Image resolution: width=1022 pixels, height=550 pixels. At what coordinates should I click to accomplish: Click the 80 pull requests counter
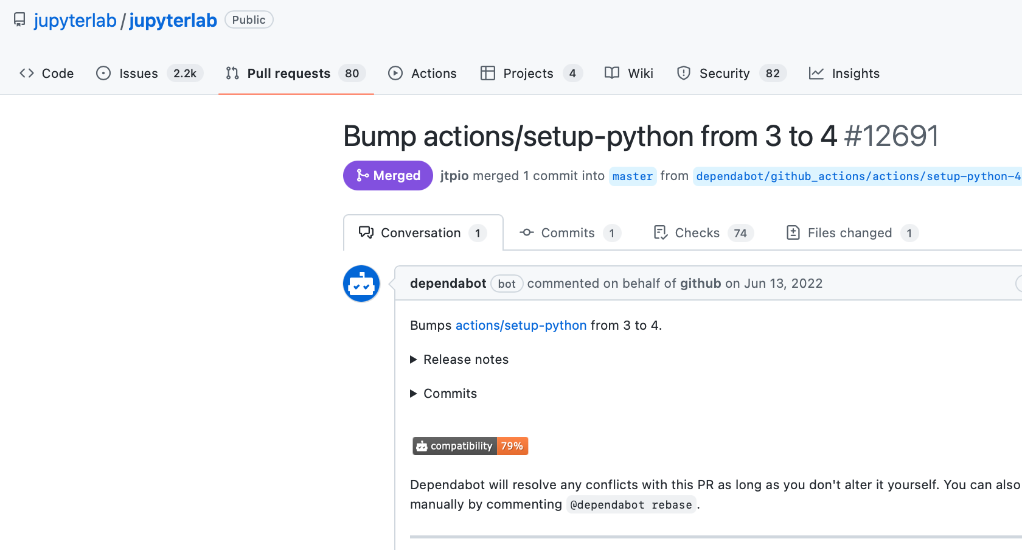coord(352,73)
